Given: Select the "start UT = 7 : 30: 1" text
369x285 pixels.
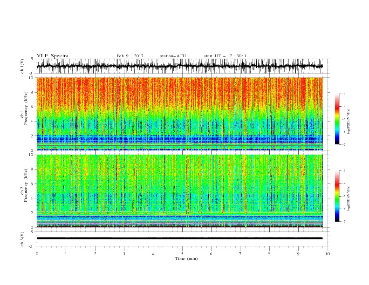Looking at the screenshot, I should (x=225, y=56).
